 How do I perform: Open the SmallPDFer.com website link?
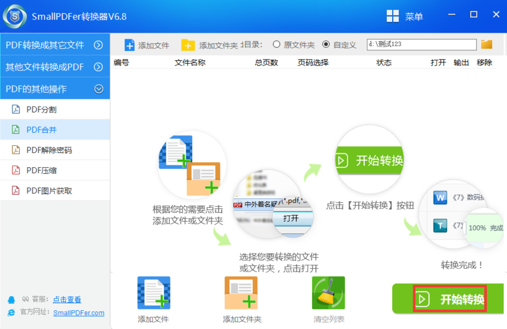[79, 313]
